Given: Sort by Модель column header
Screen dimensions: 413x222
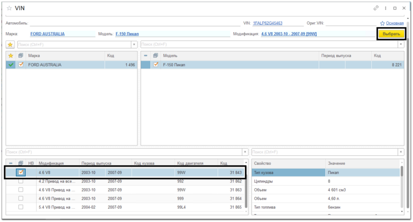Looking at the screenshot, I should point(240,56).
